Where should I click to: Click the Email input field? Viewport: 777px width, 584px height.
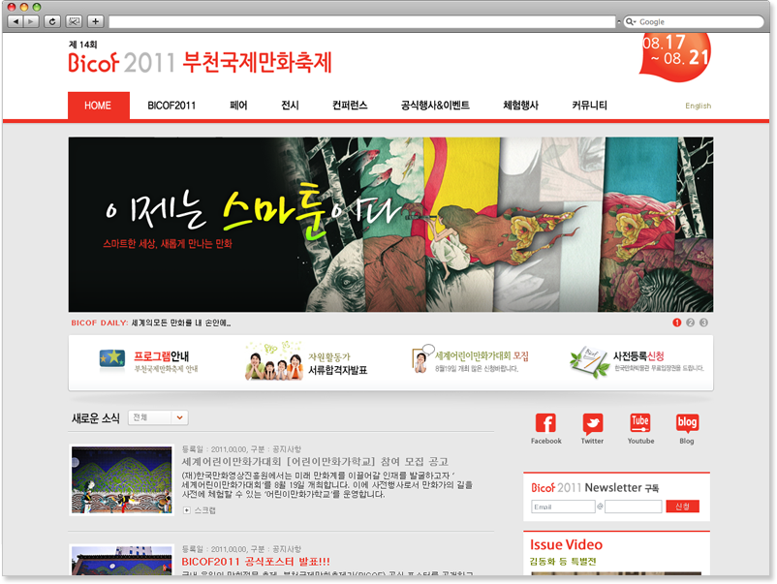click(563, 507)
